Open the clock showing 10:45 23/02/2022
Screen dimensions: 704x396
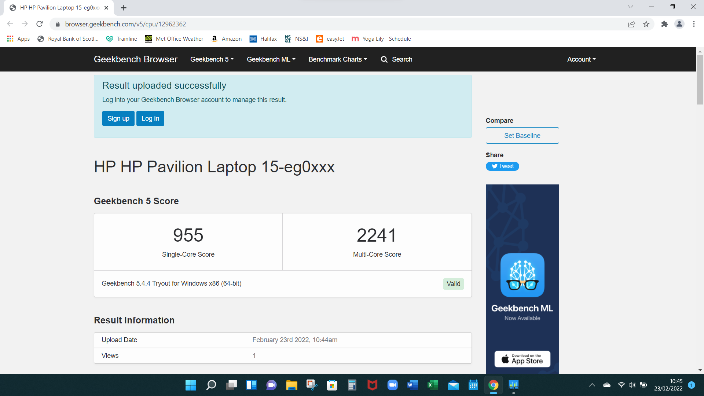coord(668,385)
